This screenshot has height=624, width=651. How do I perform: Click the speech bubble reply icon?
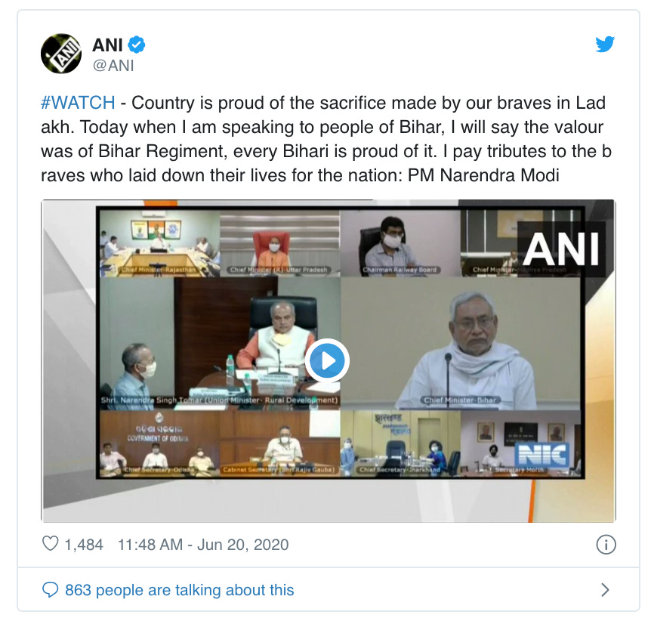coord(51,589)
